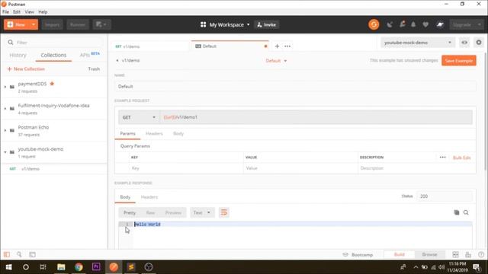Open the user avatar icon
The height and width of the screenshot is (274, 488).
click(440, 24)
